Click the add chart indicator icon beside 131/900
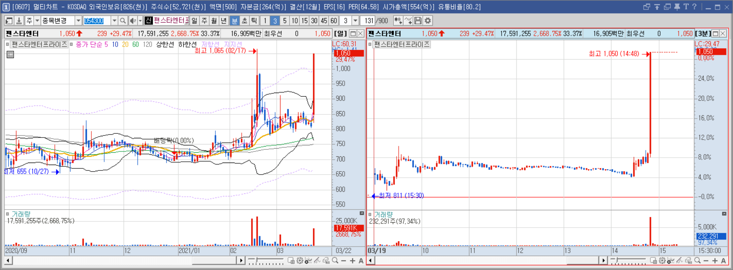The image size is (733, 270). 398,21
